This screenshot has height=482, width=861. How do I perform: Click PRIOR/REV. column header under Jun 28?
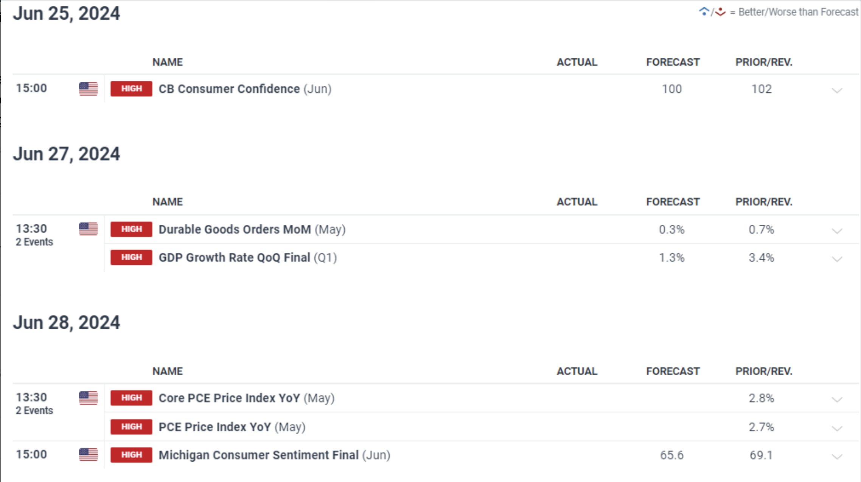point(764,371)
